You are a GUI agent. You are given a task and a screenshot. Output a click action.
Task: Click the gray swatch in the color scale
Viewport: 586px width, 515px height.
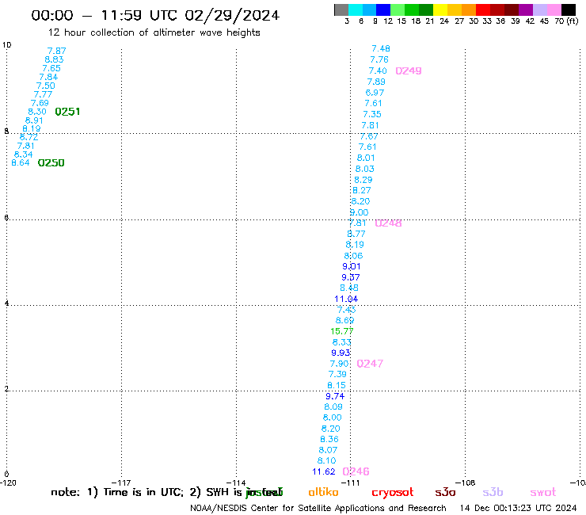tap(341, 10)
